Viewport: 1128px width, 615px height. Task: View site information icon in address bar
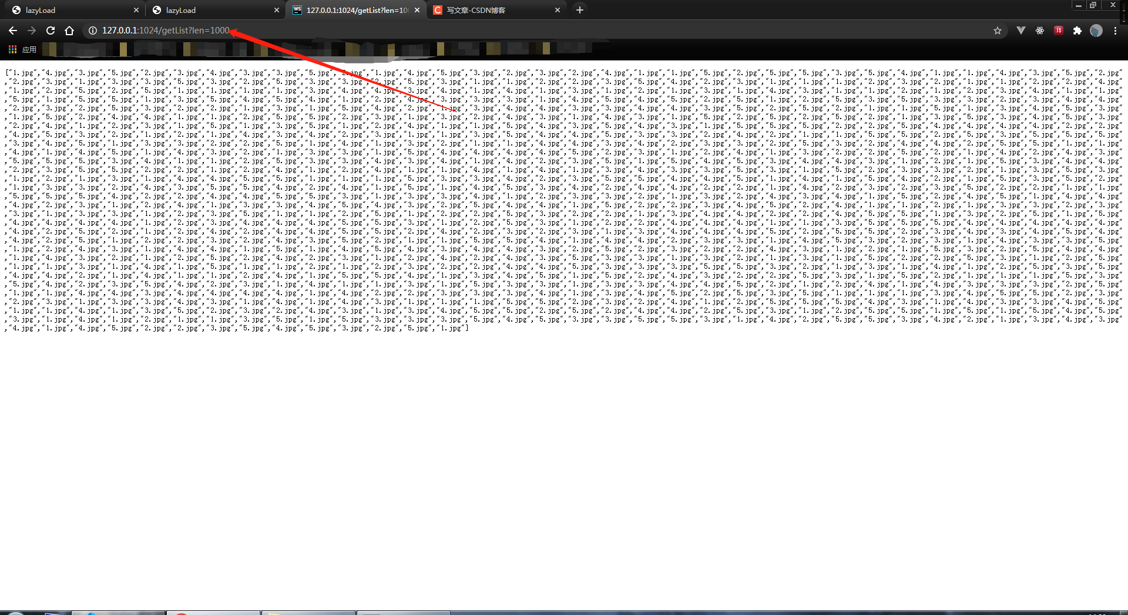[x=93, y=31]
